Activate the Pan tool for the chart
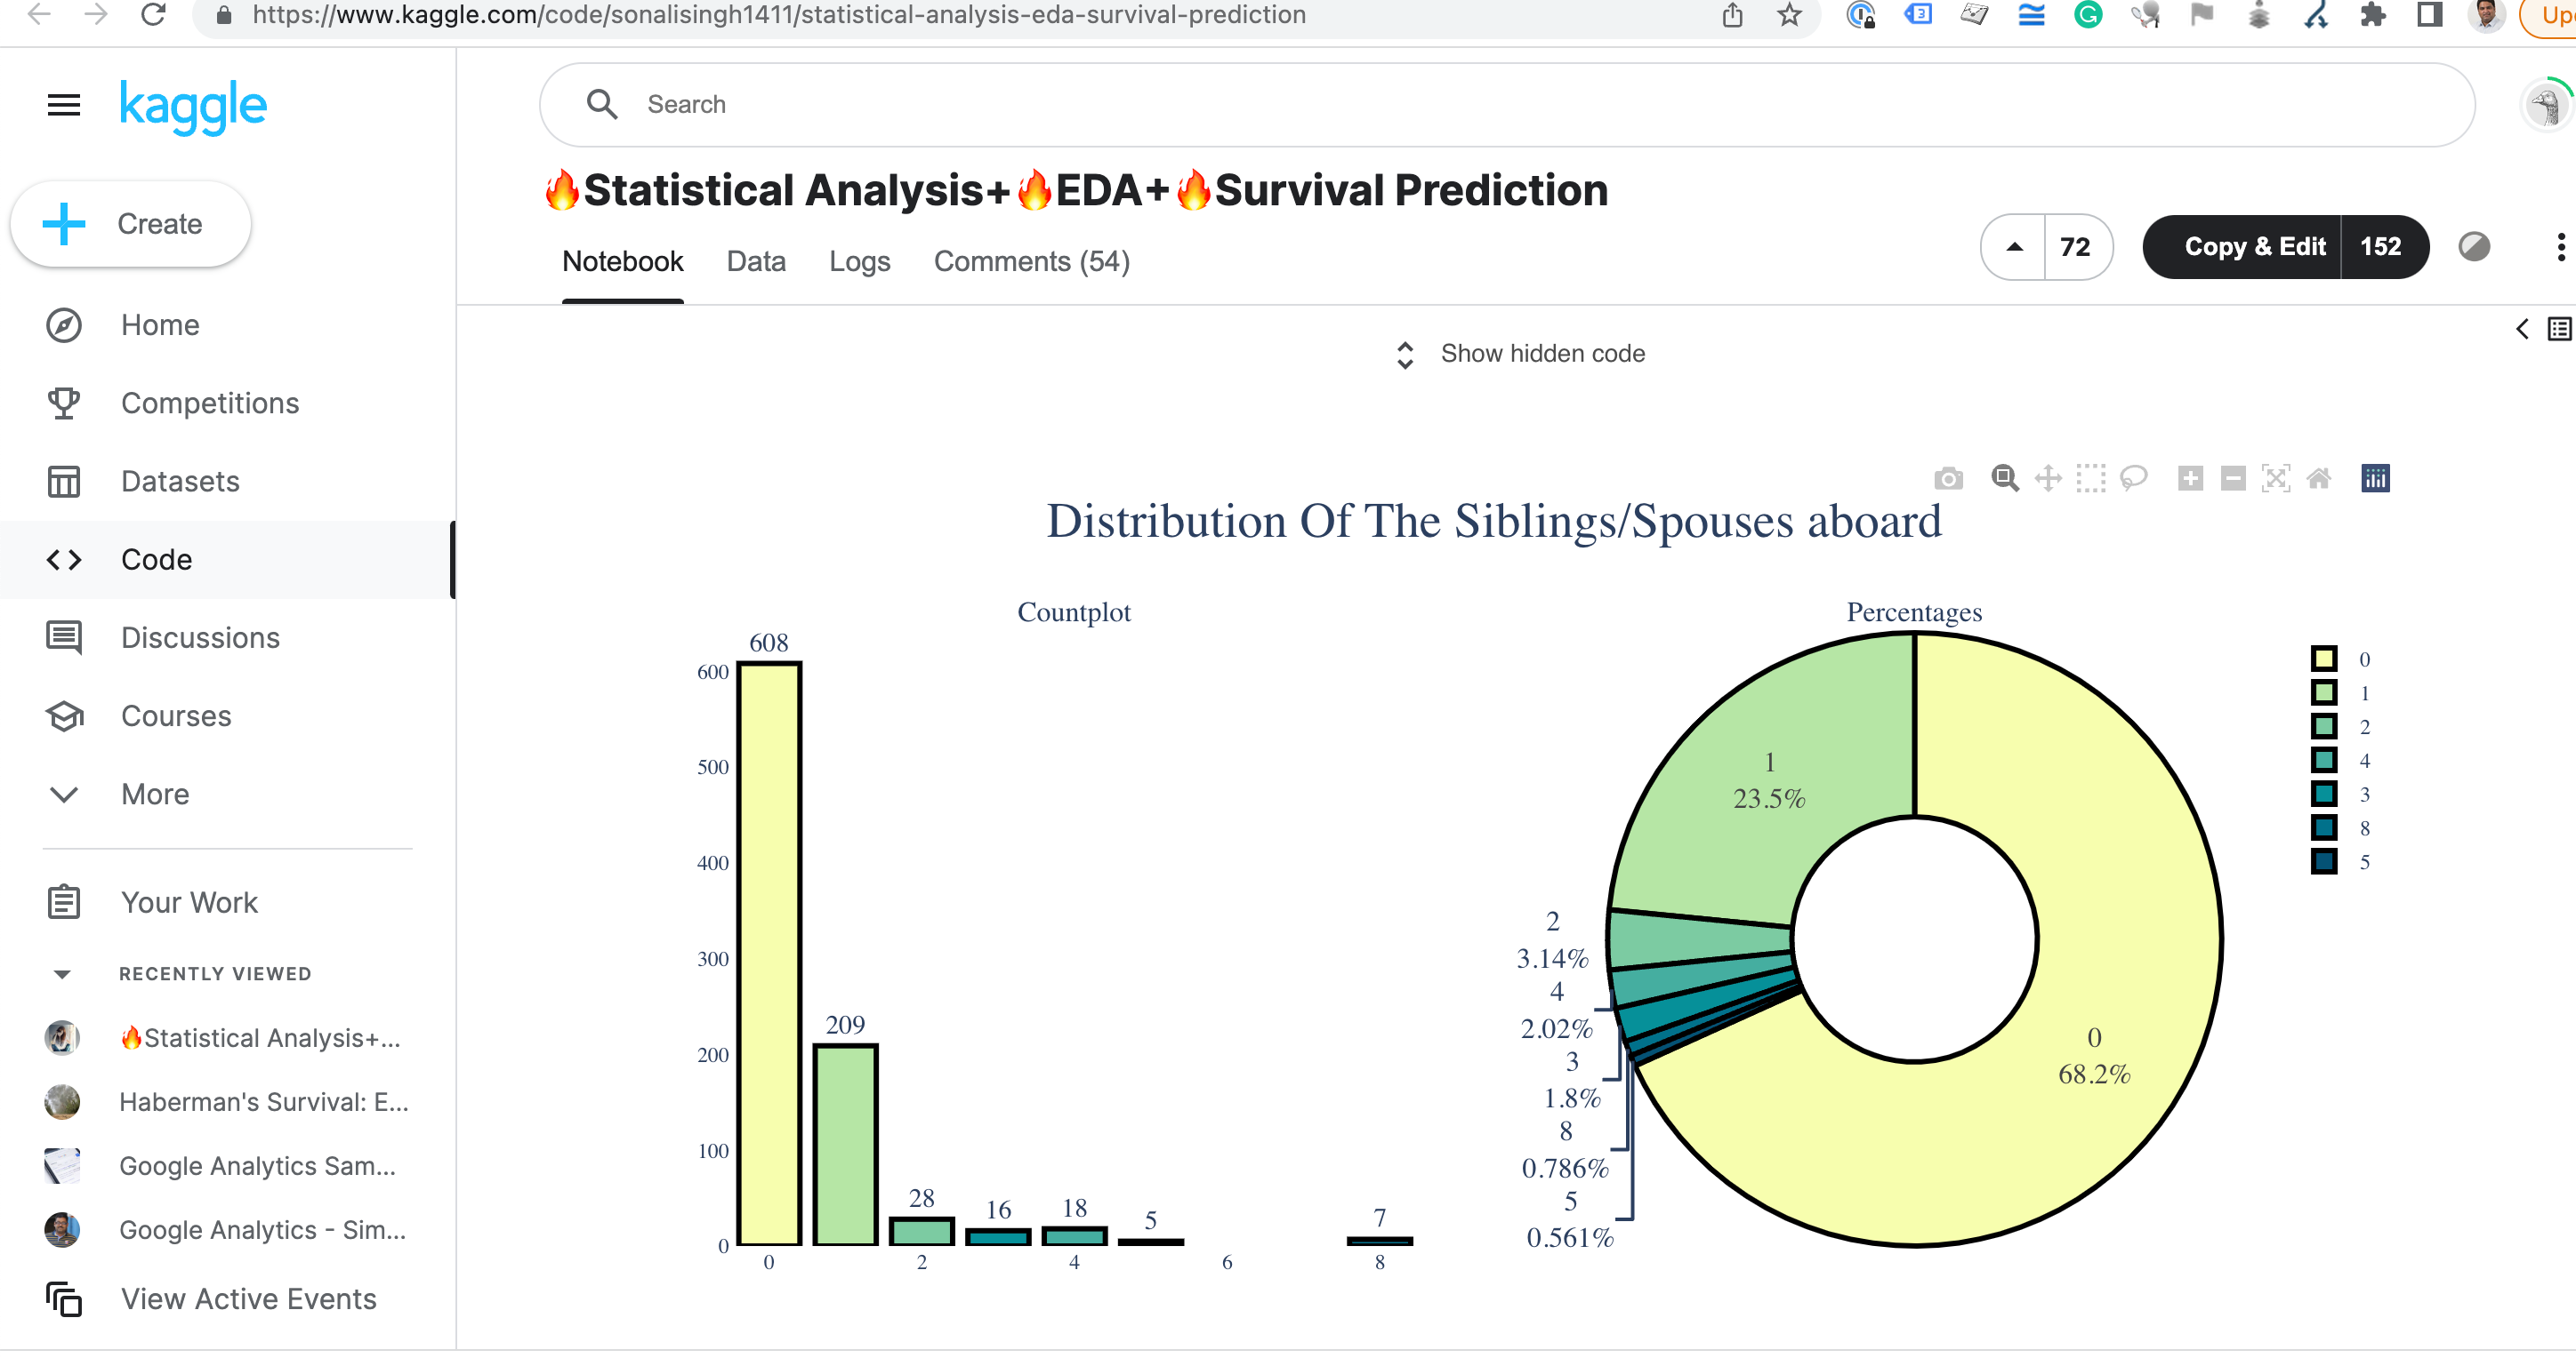The height and width of the screenshot is (1358, 2576). pos(2047,479)
